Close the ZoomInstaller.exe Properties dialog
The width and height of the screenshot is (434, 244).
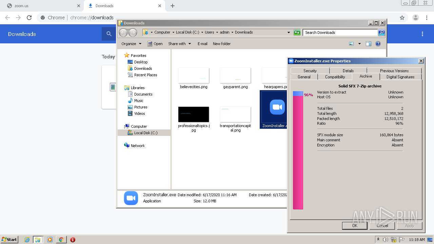421,61
